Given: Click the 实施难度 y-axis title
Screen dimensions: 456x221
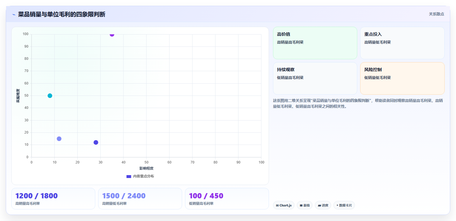Looking at the screenshot, I should click(x=18, y=96).
